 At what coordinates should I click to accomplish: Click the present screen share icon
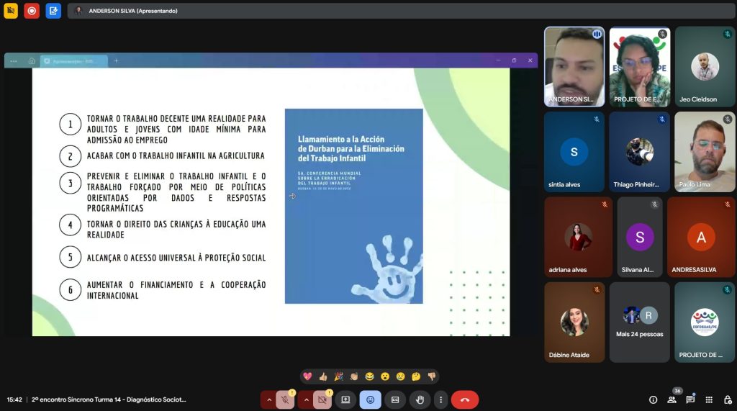coord(345,399)
